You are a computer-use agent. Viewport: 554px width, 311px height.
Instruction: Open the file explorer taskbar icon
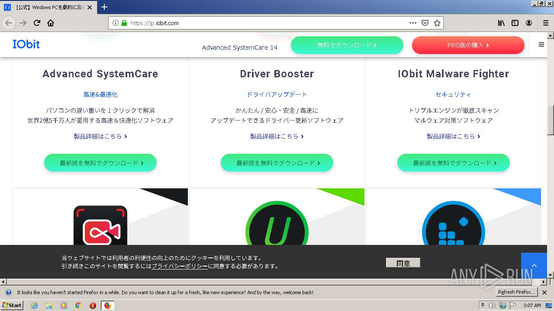click(49, 305)
